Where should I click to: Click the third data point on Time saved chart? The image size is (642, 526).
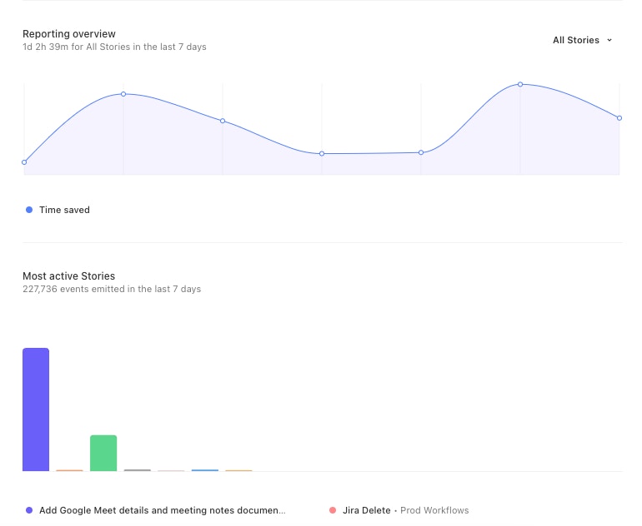[223, 121]
